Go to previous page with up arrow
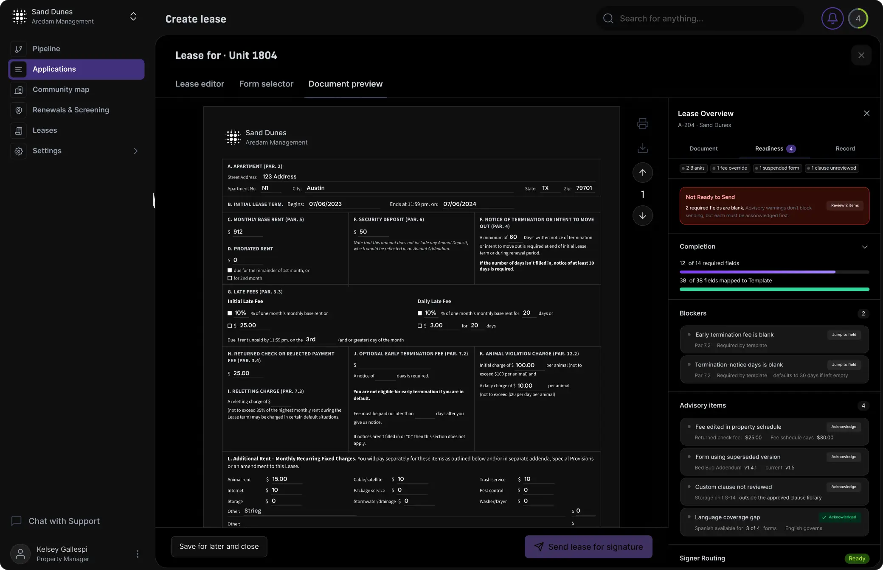The width and height of the screenshot is (883, 570). pyautogui.click(x=643, y=173)
